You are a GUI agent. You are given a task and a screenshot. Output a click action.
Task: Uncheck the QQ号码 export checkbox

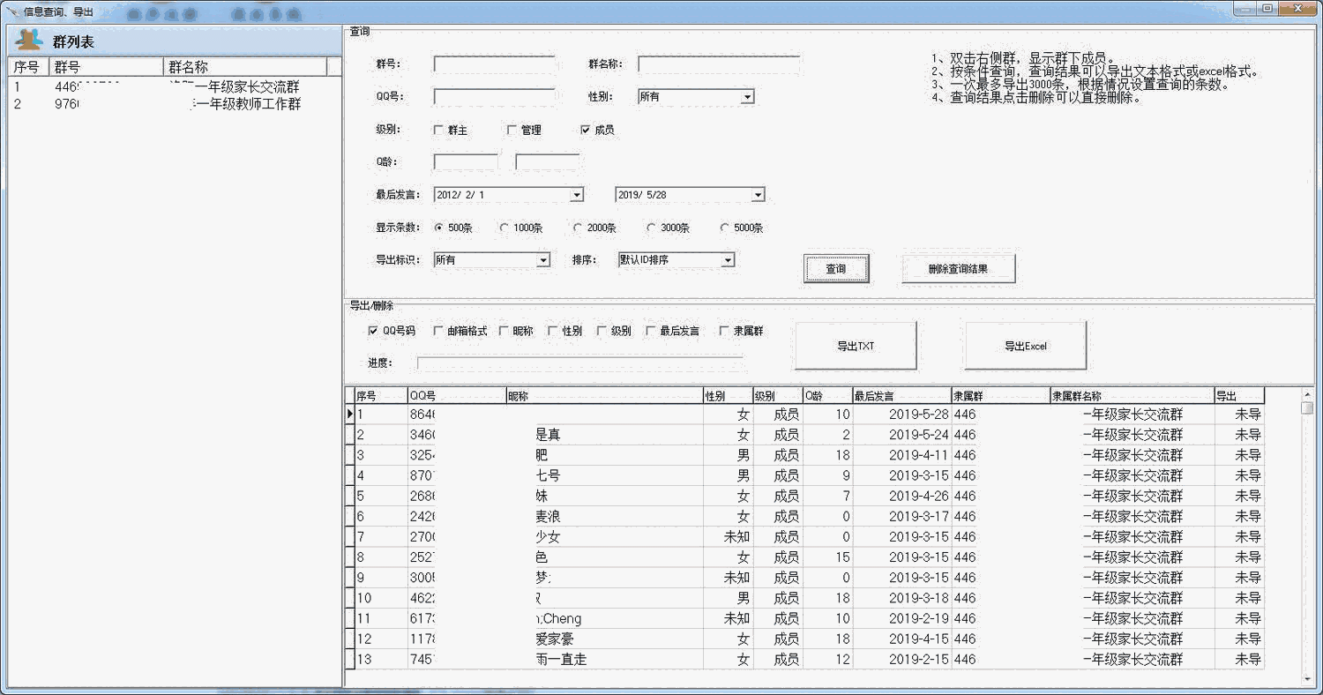click(x=375, y=330)
